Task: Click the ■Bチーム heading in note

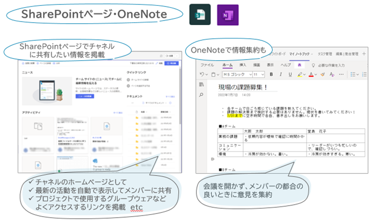Action: [227, 170]
